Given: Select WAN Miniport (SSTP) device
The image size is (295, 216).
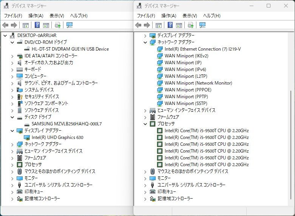Looking at the screenshot, I should 186,103.
